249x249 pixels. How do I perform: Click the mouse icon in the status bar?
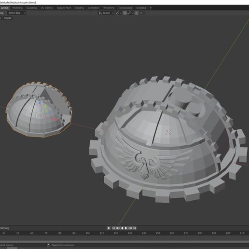(48, 245)
